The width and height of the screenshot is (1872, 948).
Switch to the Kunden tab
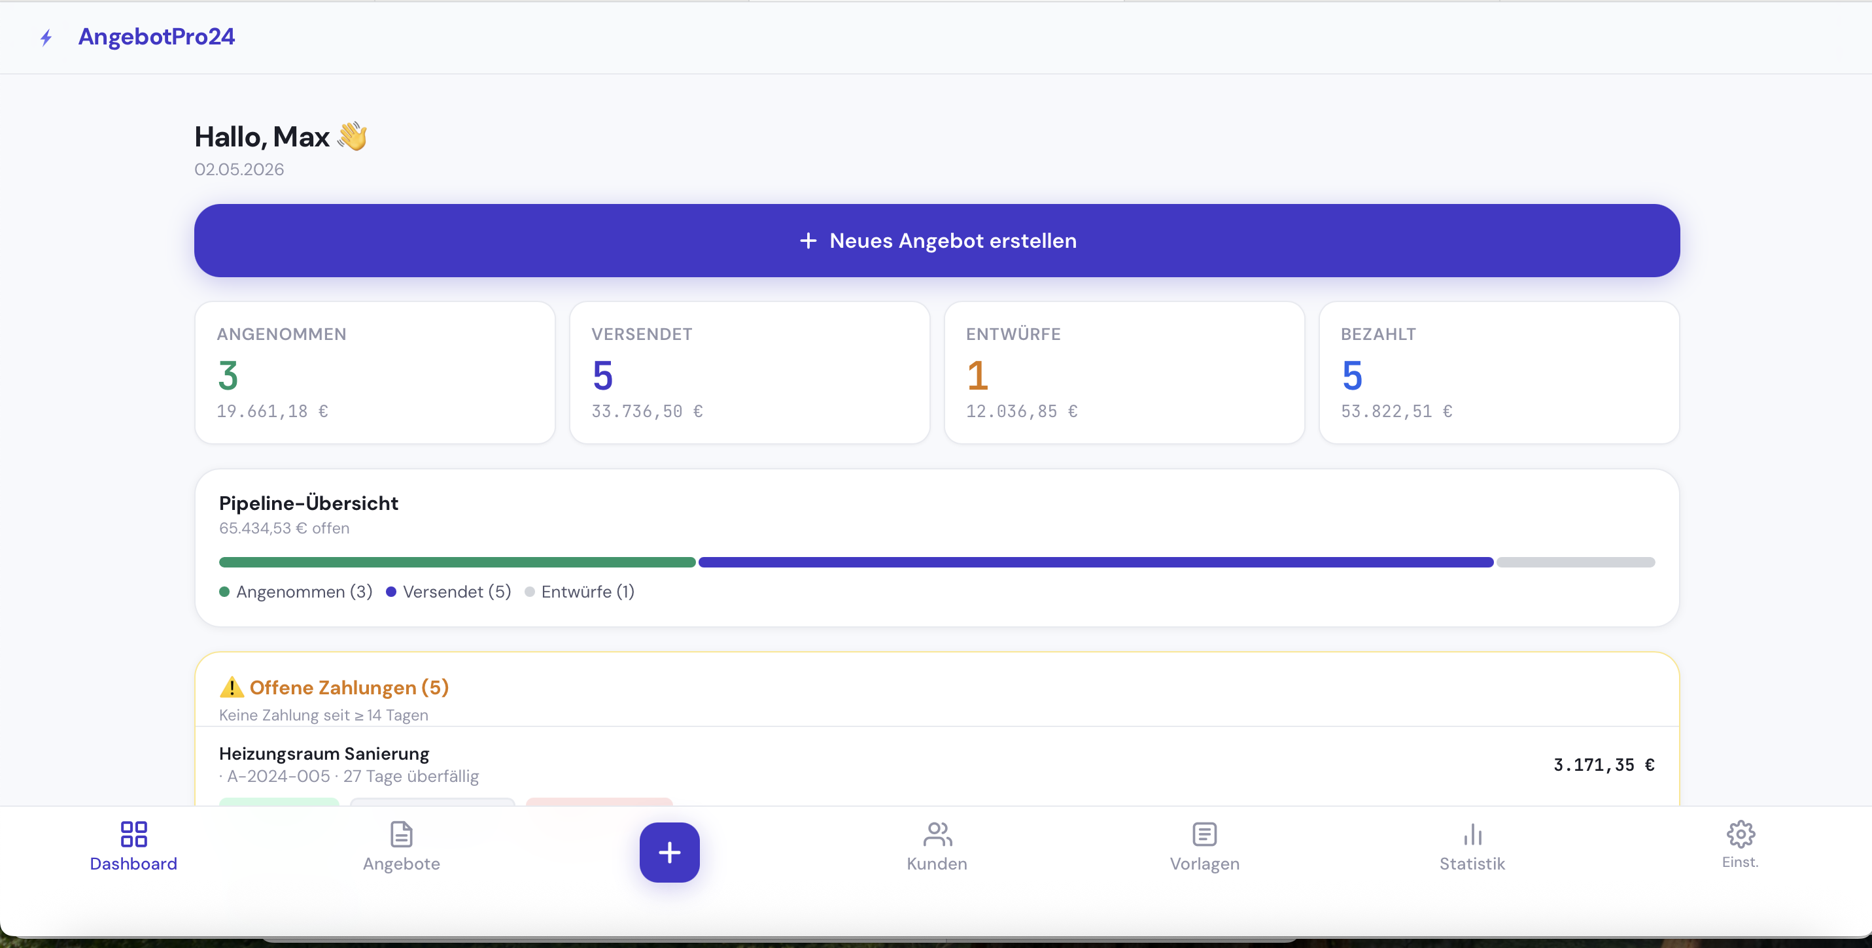(x=937, y=846)
